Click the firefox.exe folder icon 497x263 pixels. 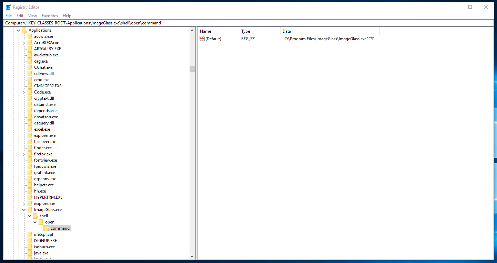pyautogui.click(x=30, y=154)
